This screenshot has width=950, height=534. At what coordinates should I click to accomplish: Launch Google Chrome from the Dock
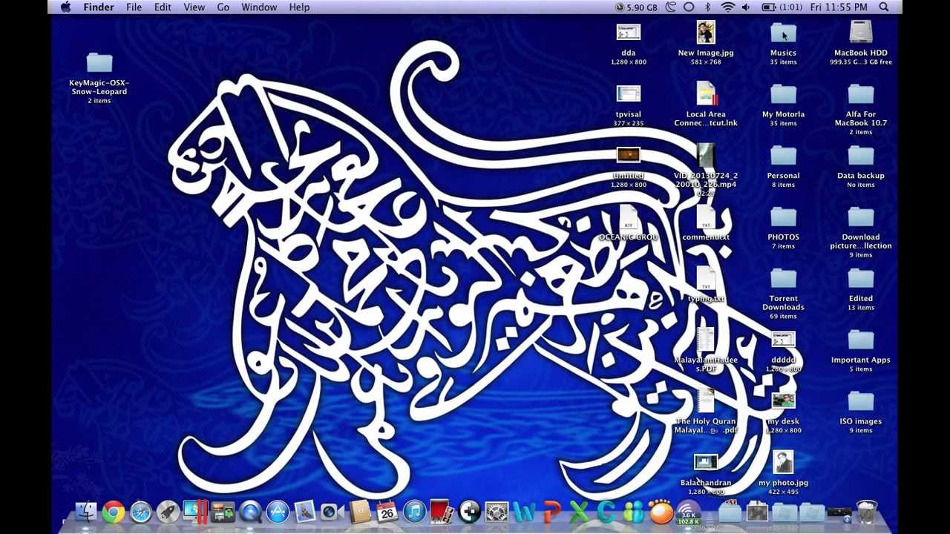(x=114, y=511)
